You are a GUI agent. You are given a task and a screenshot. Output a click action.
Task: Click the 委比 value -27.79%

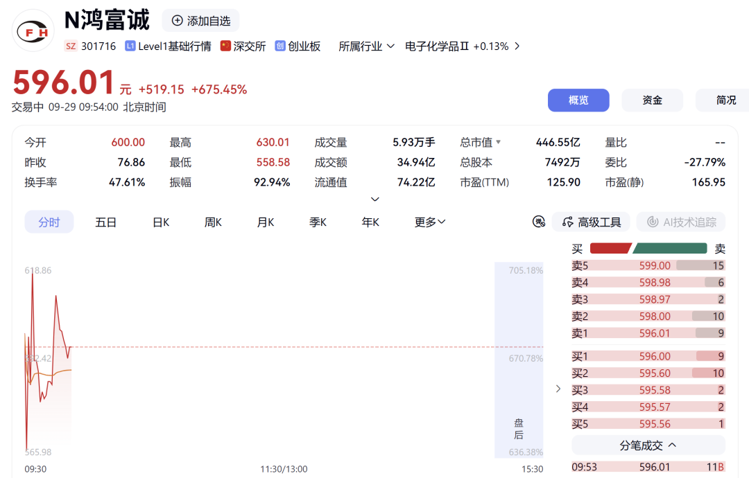click(705, 162)
